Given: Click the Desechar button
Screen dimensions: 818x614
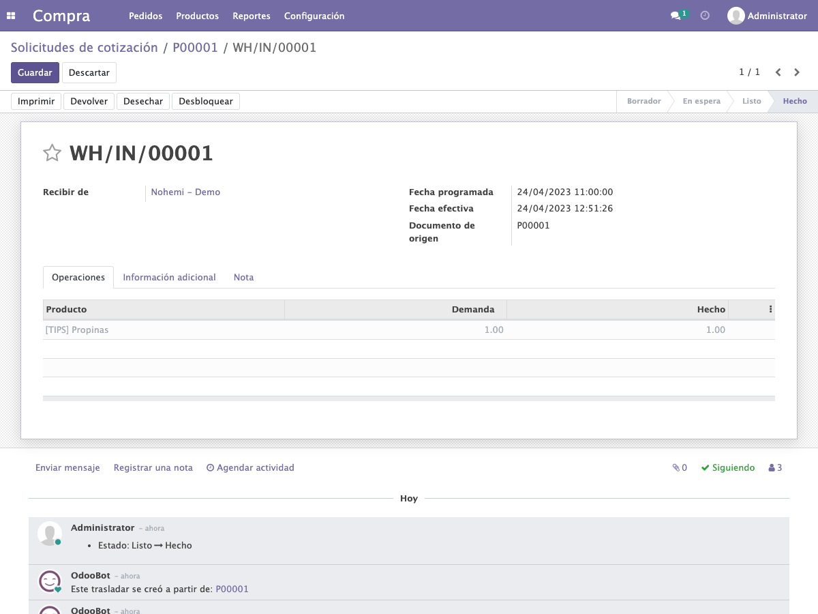Looking at the screenshot, I should 143,102.
